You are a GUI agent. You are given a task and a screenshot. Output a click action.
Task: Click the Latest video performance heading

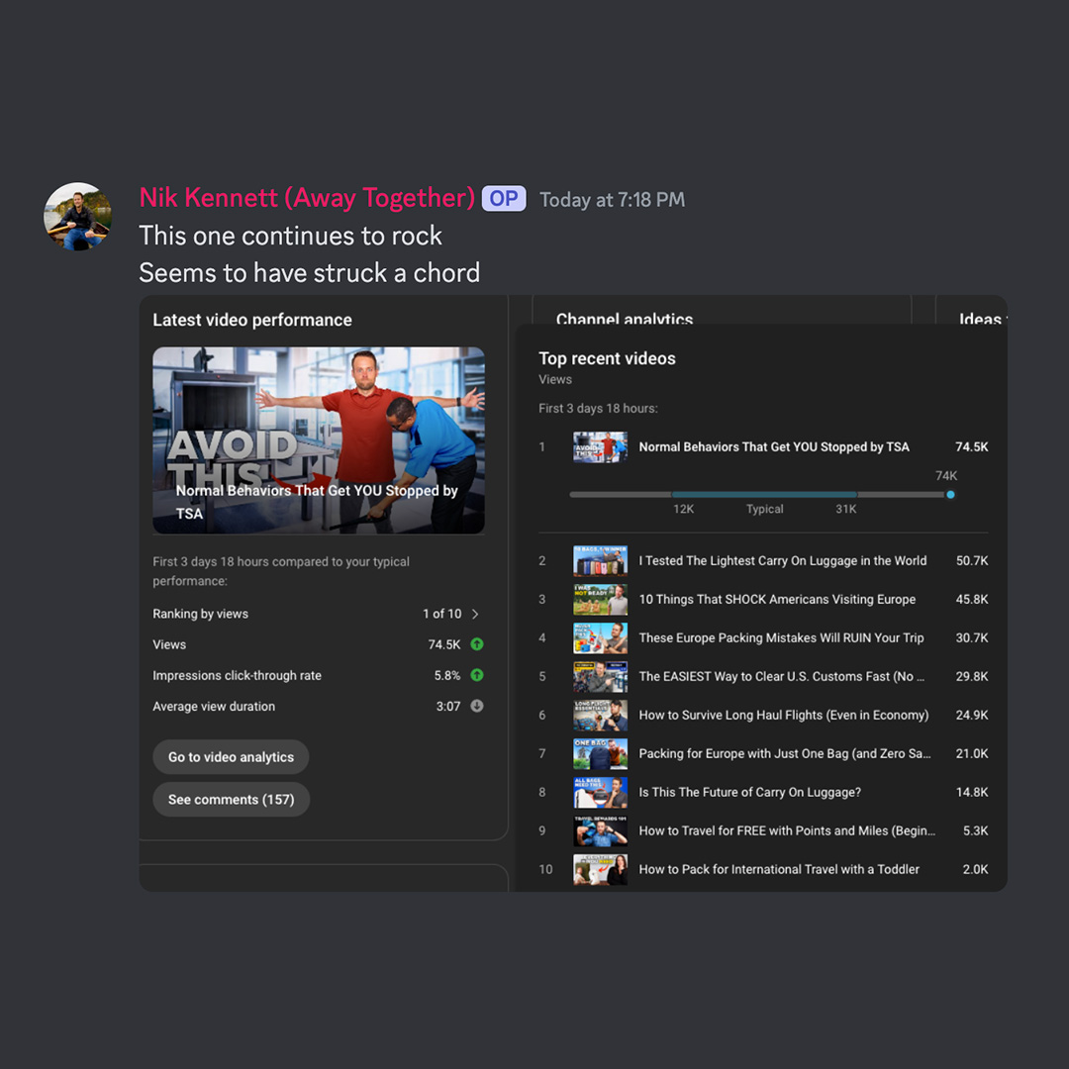click(x=252, y=320)
